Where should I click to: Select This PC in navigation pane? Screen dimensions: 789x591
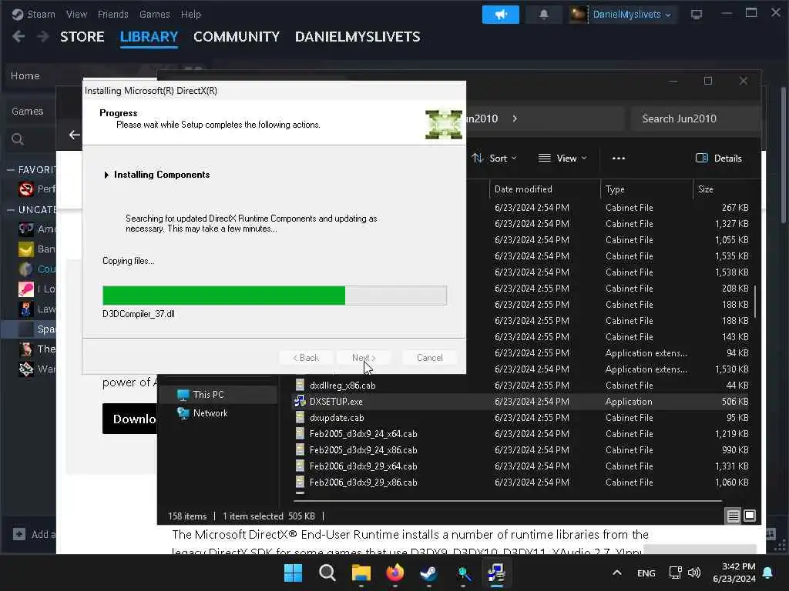pyautogui.click(x=208, y=395)
